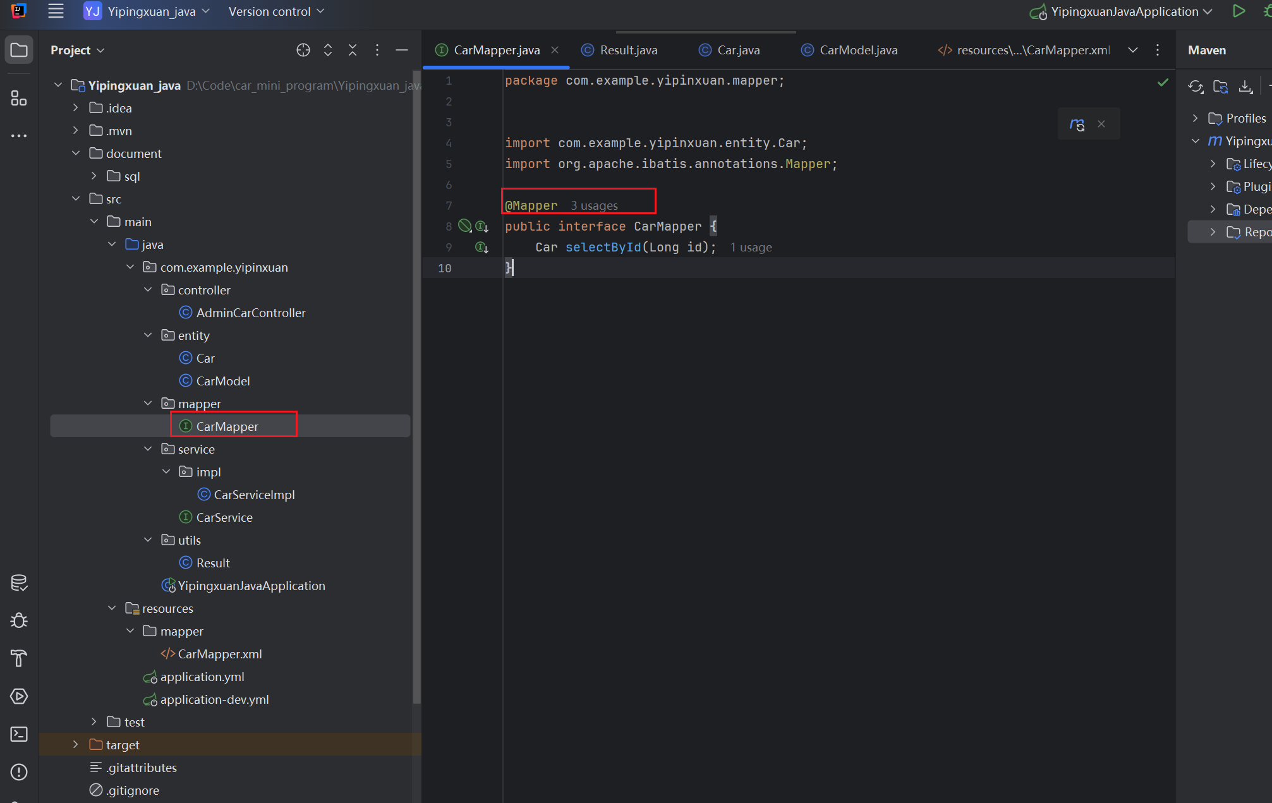
Task: Click the 3 usages inlay link
Action: point(594,206)
